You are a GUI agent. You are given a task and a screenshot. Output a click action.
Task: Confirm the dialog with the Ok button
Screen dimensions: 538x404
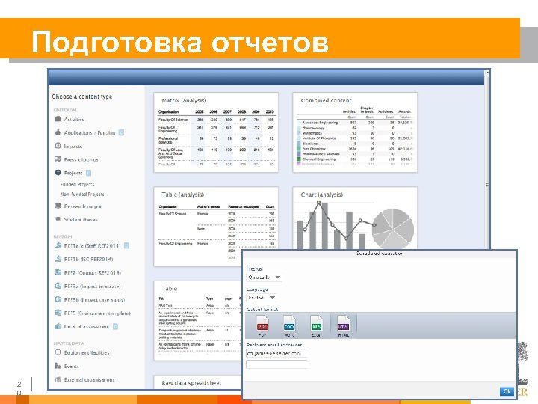tap(507, 391)
